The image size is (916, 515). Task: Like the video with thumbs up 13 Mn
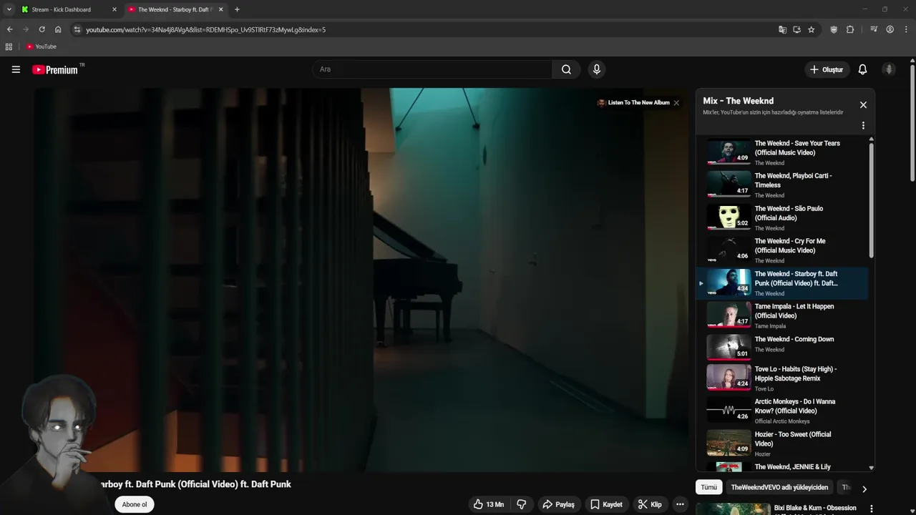[488, 504]
